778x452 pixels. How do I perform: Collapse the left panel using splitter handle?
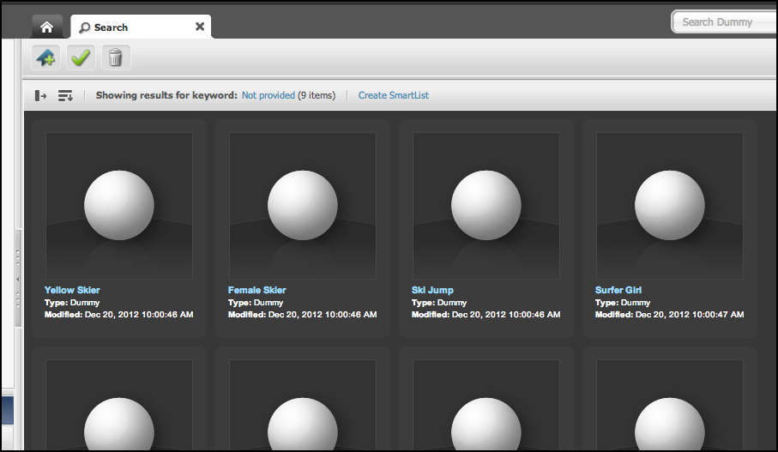coord(18,279)
